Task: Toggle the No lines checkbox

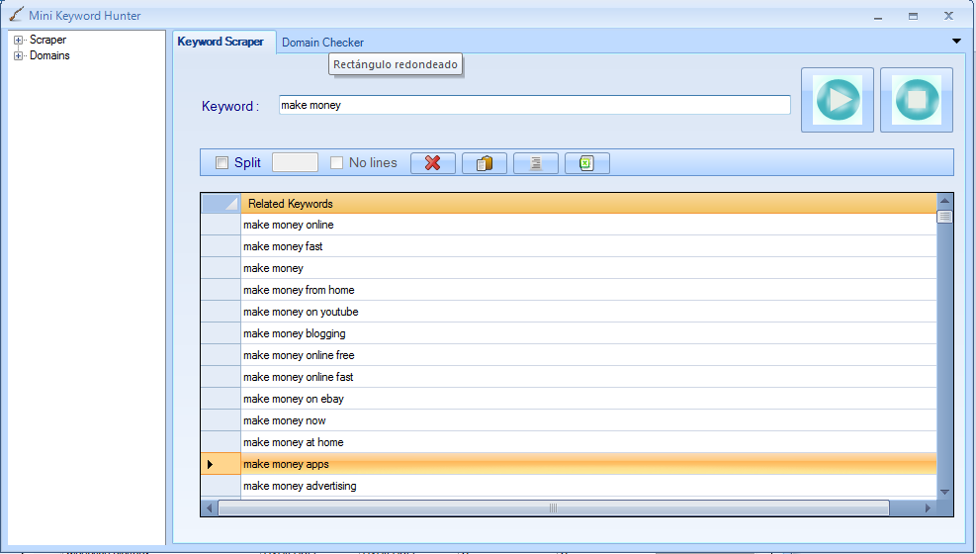Action: click(x=337, y=163)
